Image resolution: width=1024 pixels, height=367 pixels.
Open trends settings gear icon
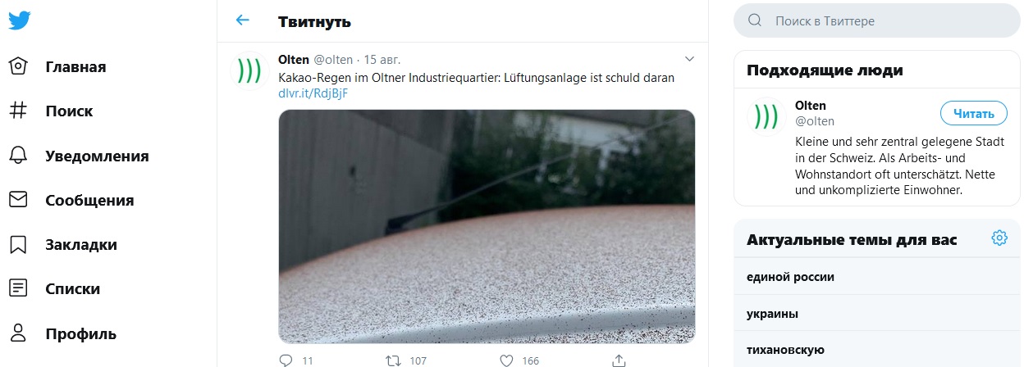[x=999, y=238]
